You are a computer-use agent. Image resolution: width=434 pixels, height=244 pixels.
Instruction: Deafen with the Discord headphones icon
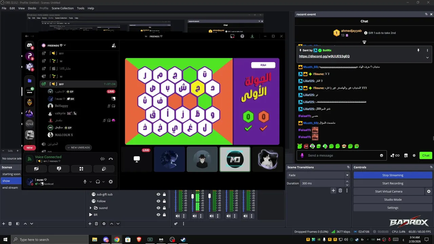[98, 182]
